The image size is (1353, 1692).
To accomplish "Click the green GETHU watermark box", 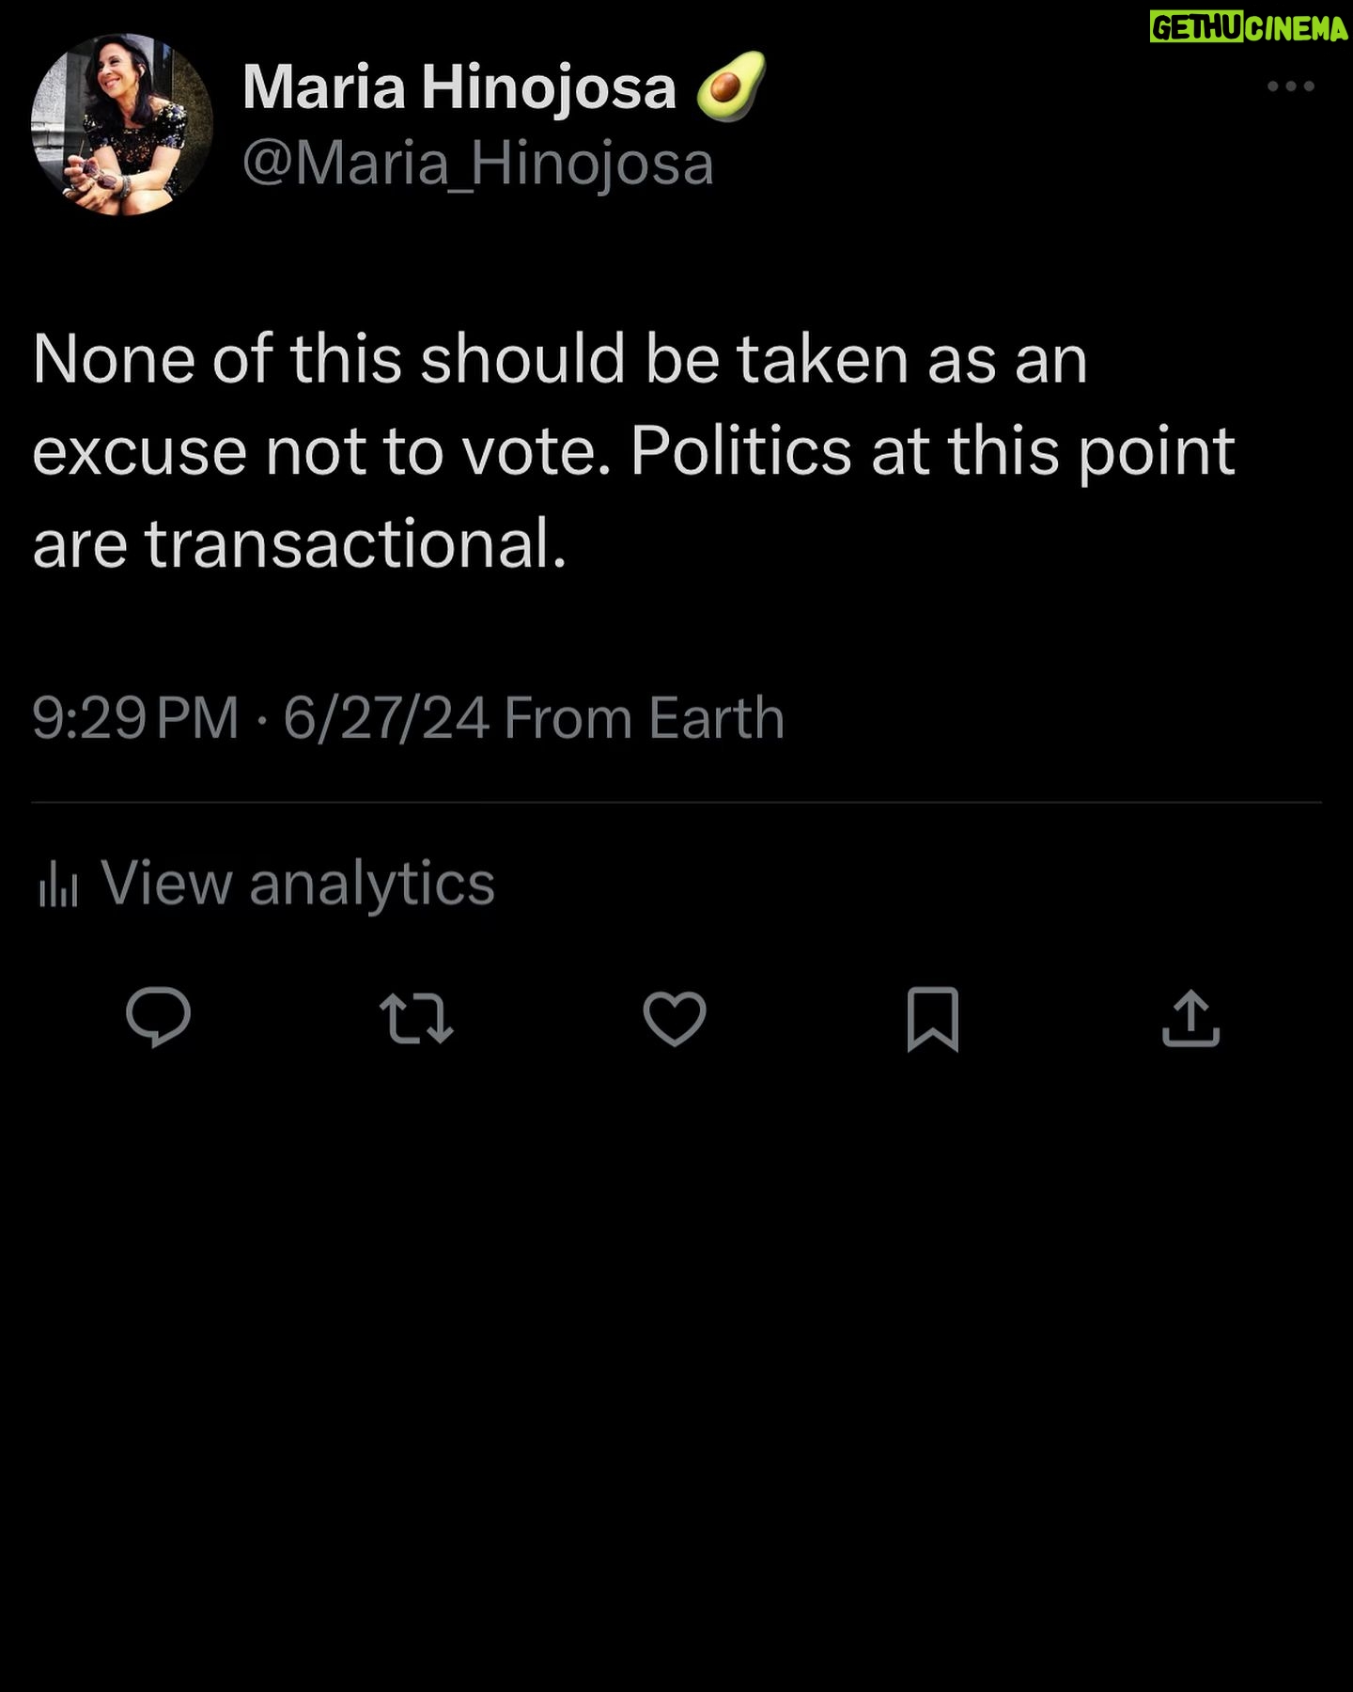I will pyautogui.click(x=1196, y=27).
